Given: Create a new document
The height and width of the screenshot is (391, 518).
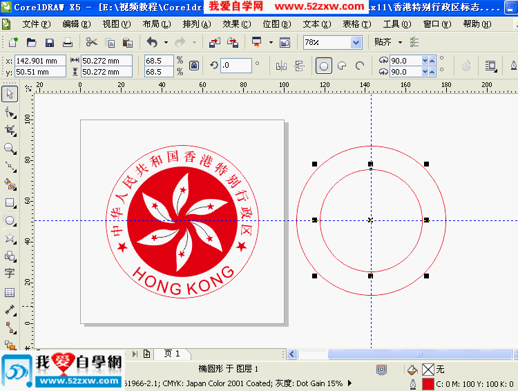Looking at the screenshot, I should [x=13, y=42].
